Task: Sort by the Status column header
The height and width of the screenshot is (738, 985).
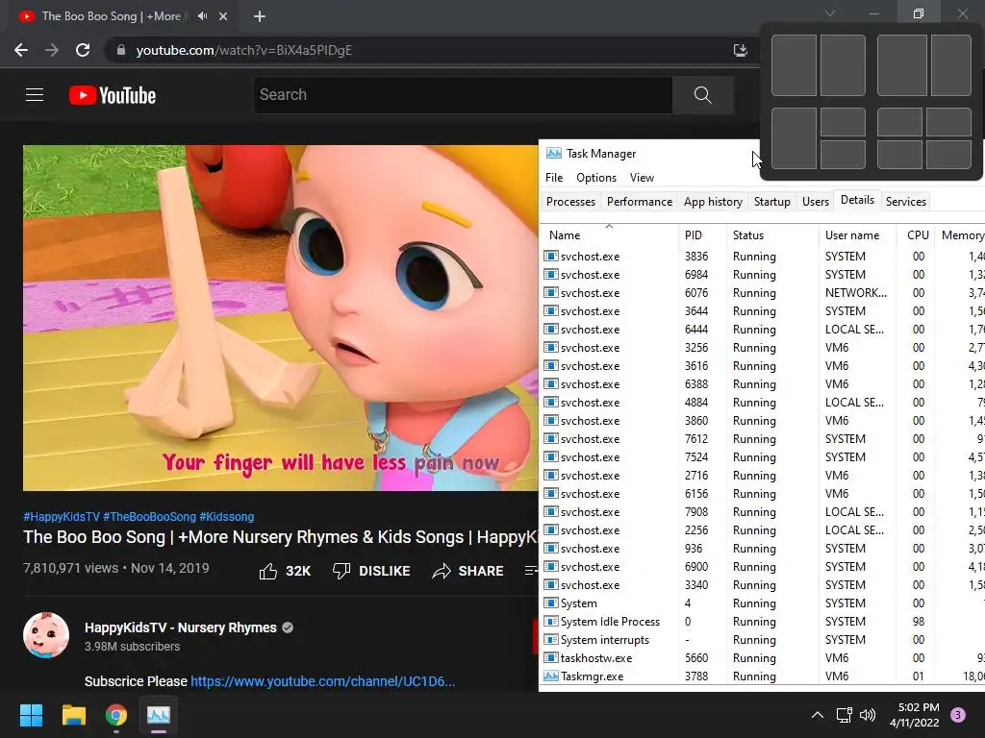Action: click(772, 234)
